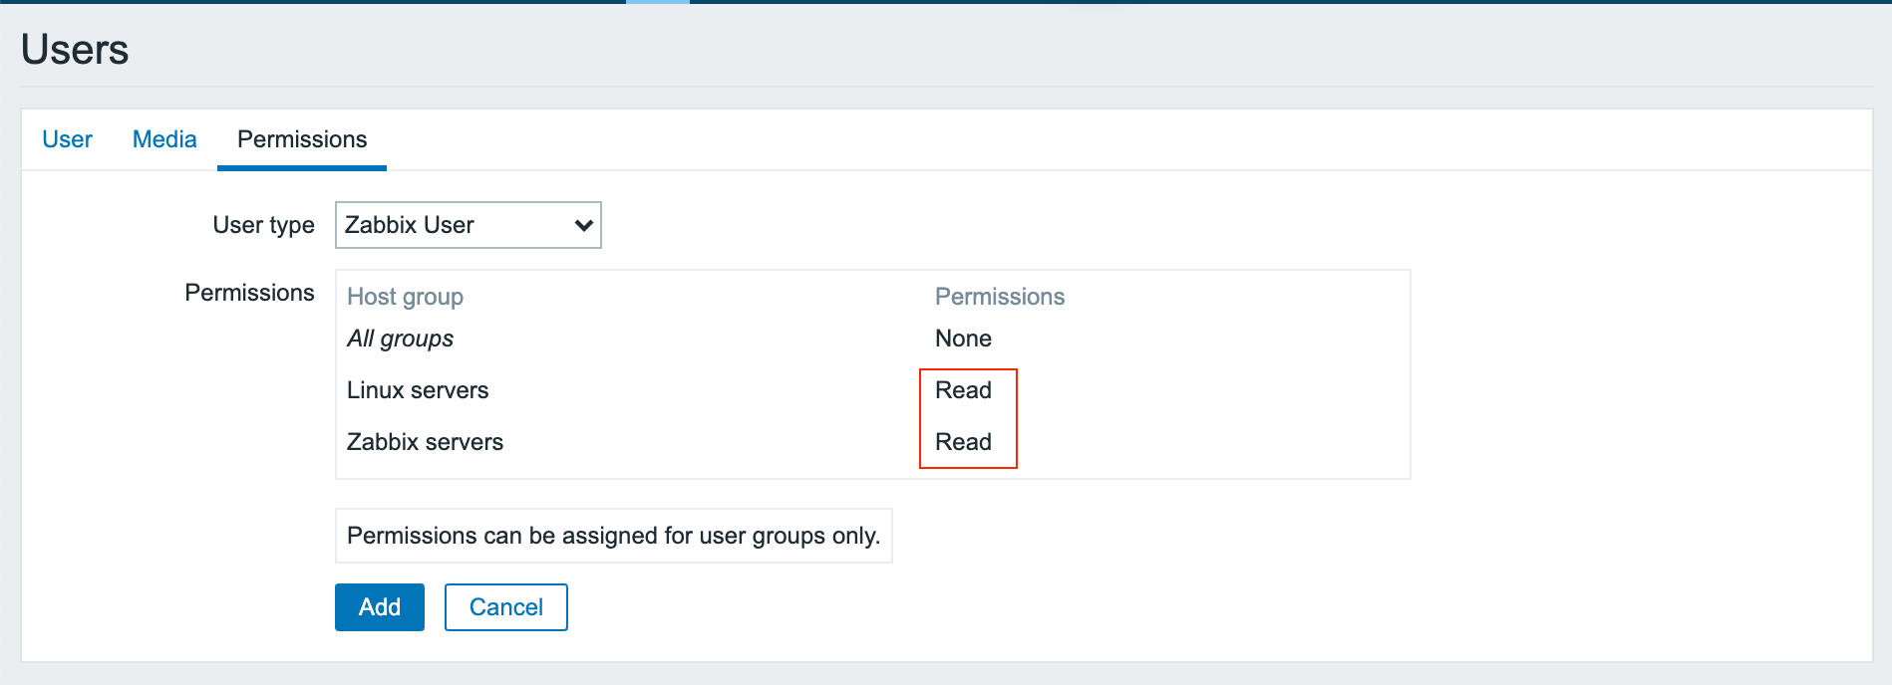Switch to the User tab
1892x685 pixels.
67,139
